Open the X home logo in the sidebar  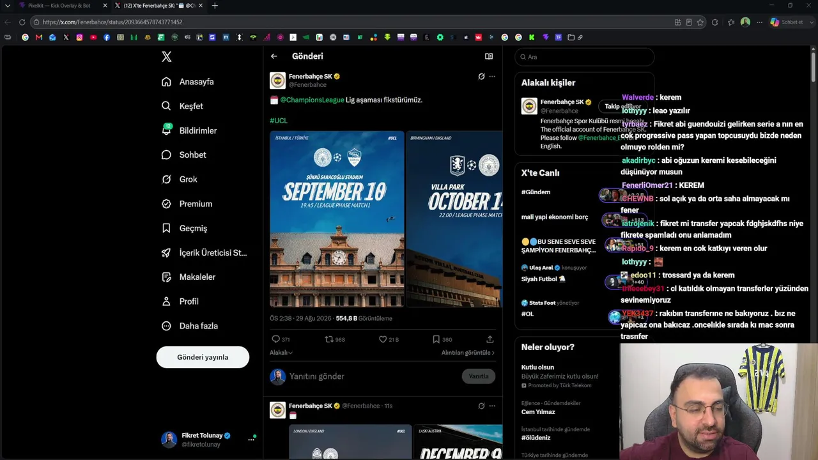(166, 57)
